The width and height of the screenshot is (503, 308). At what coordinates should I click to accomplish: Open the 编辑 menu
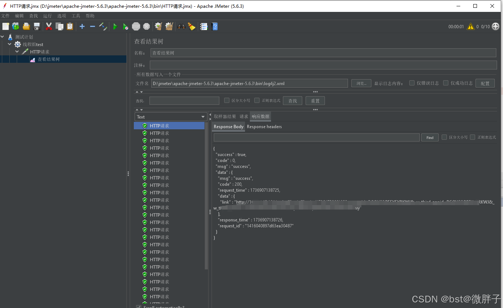click(x=19, y=16)
